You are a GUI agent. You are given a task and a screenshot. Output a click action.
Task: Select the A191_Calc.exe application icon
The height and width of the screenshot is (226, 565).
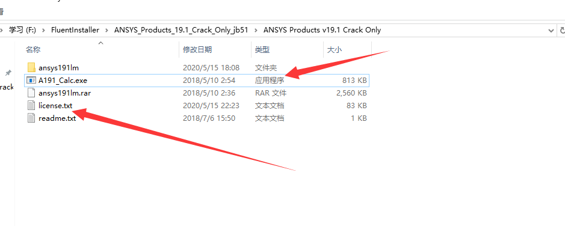31,81
